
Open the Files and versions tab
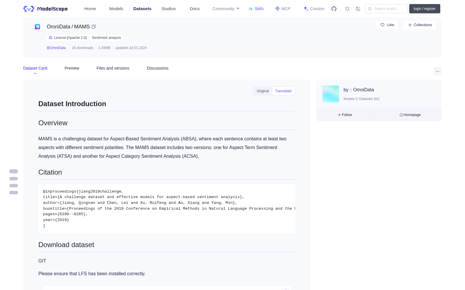[113, 68]
